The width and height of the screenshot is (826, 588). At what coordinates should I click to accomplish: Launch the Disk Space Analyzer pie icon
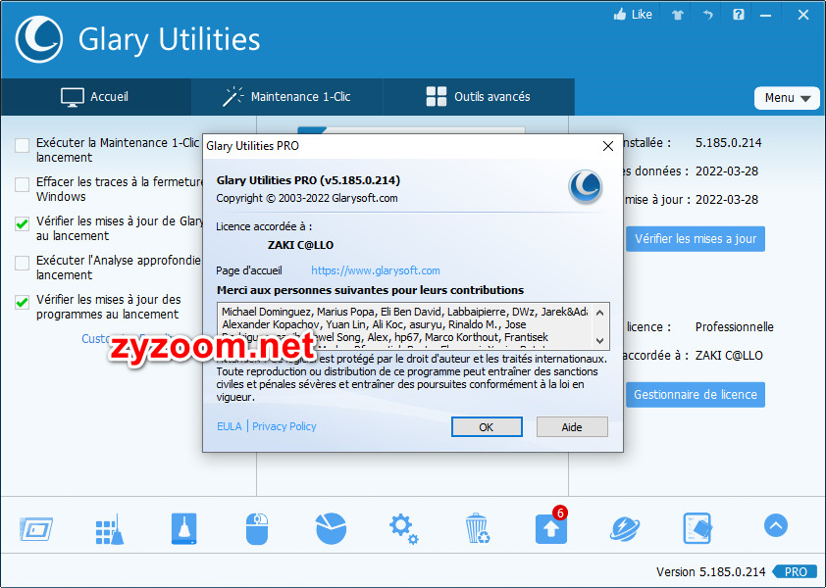pos(331,528)
